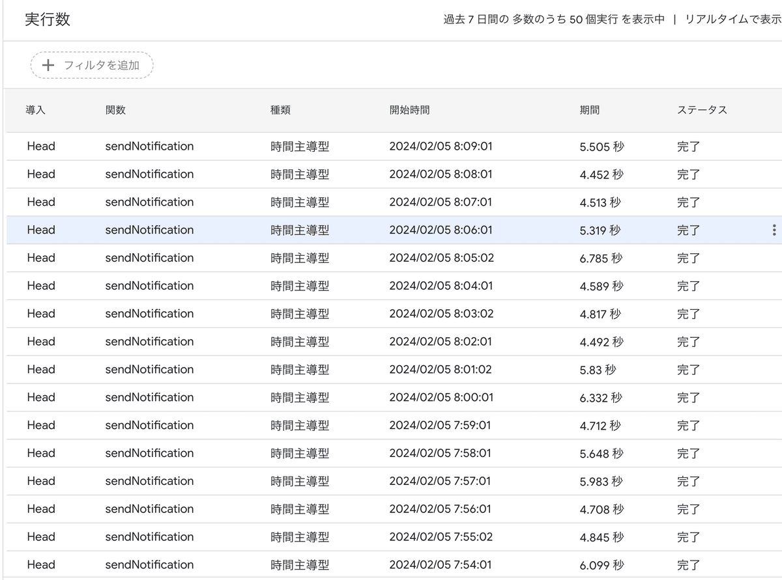
Task: Click the ステータス column header
Action: tap(702, 110)
